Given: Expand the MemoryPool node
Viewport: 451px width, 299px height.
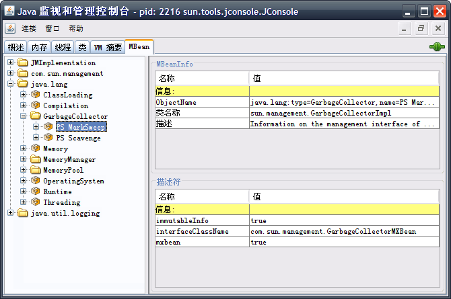Looking at the screenshot, I should click(x=24, y=170).
